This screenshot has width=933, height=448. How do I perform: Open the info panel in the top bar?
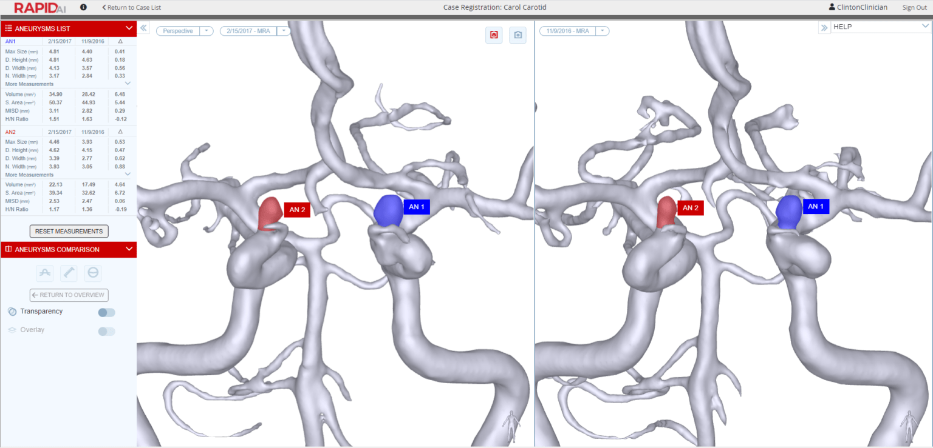tap(83, 7)
